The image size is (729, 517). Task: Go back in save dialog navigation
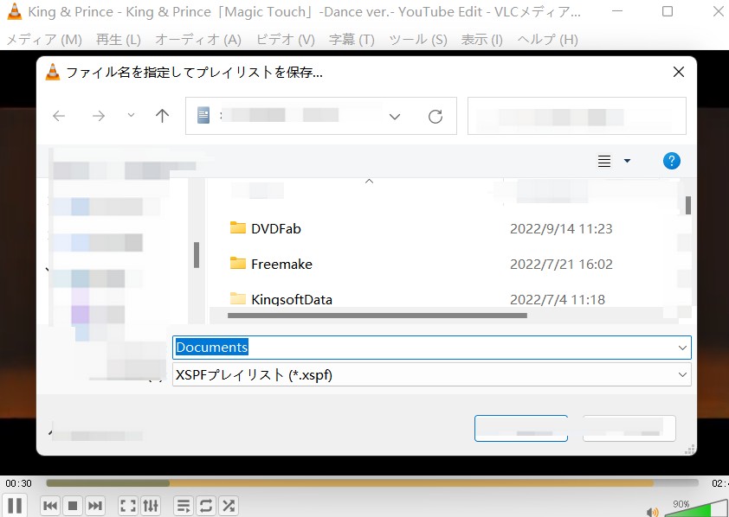point(59,116)
